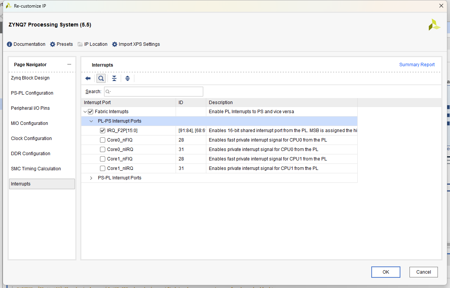Click the IP Location folder icon

[80, 44]
